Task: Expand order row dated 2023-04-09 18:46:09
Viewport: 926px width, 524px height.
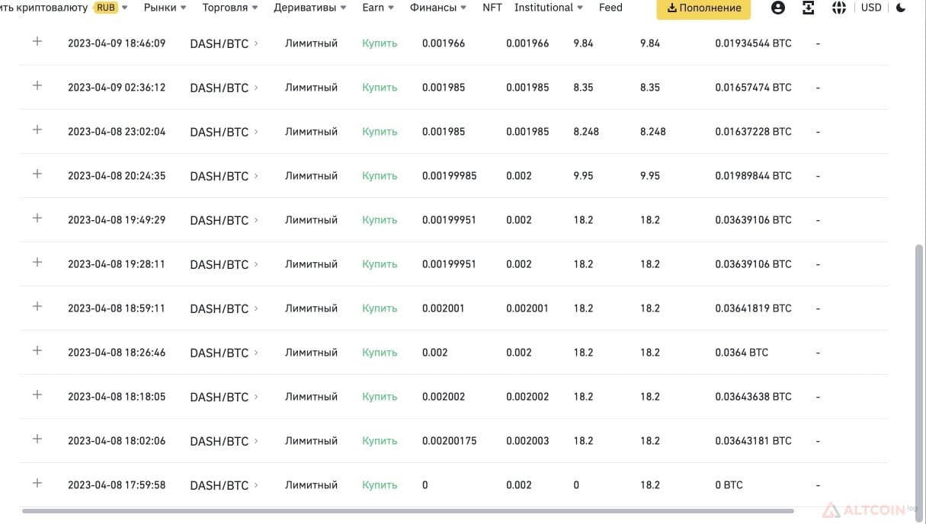Action: 37,42
